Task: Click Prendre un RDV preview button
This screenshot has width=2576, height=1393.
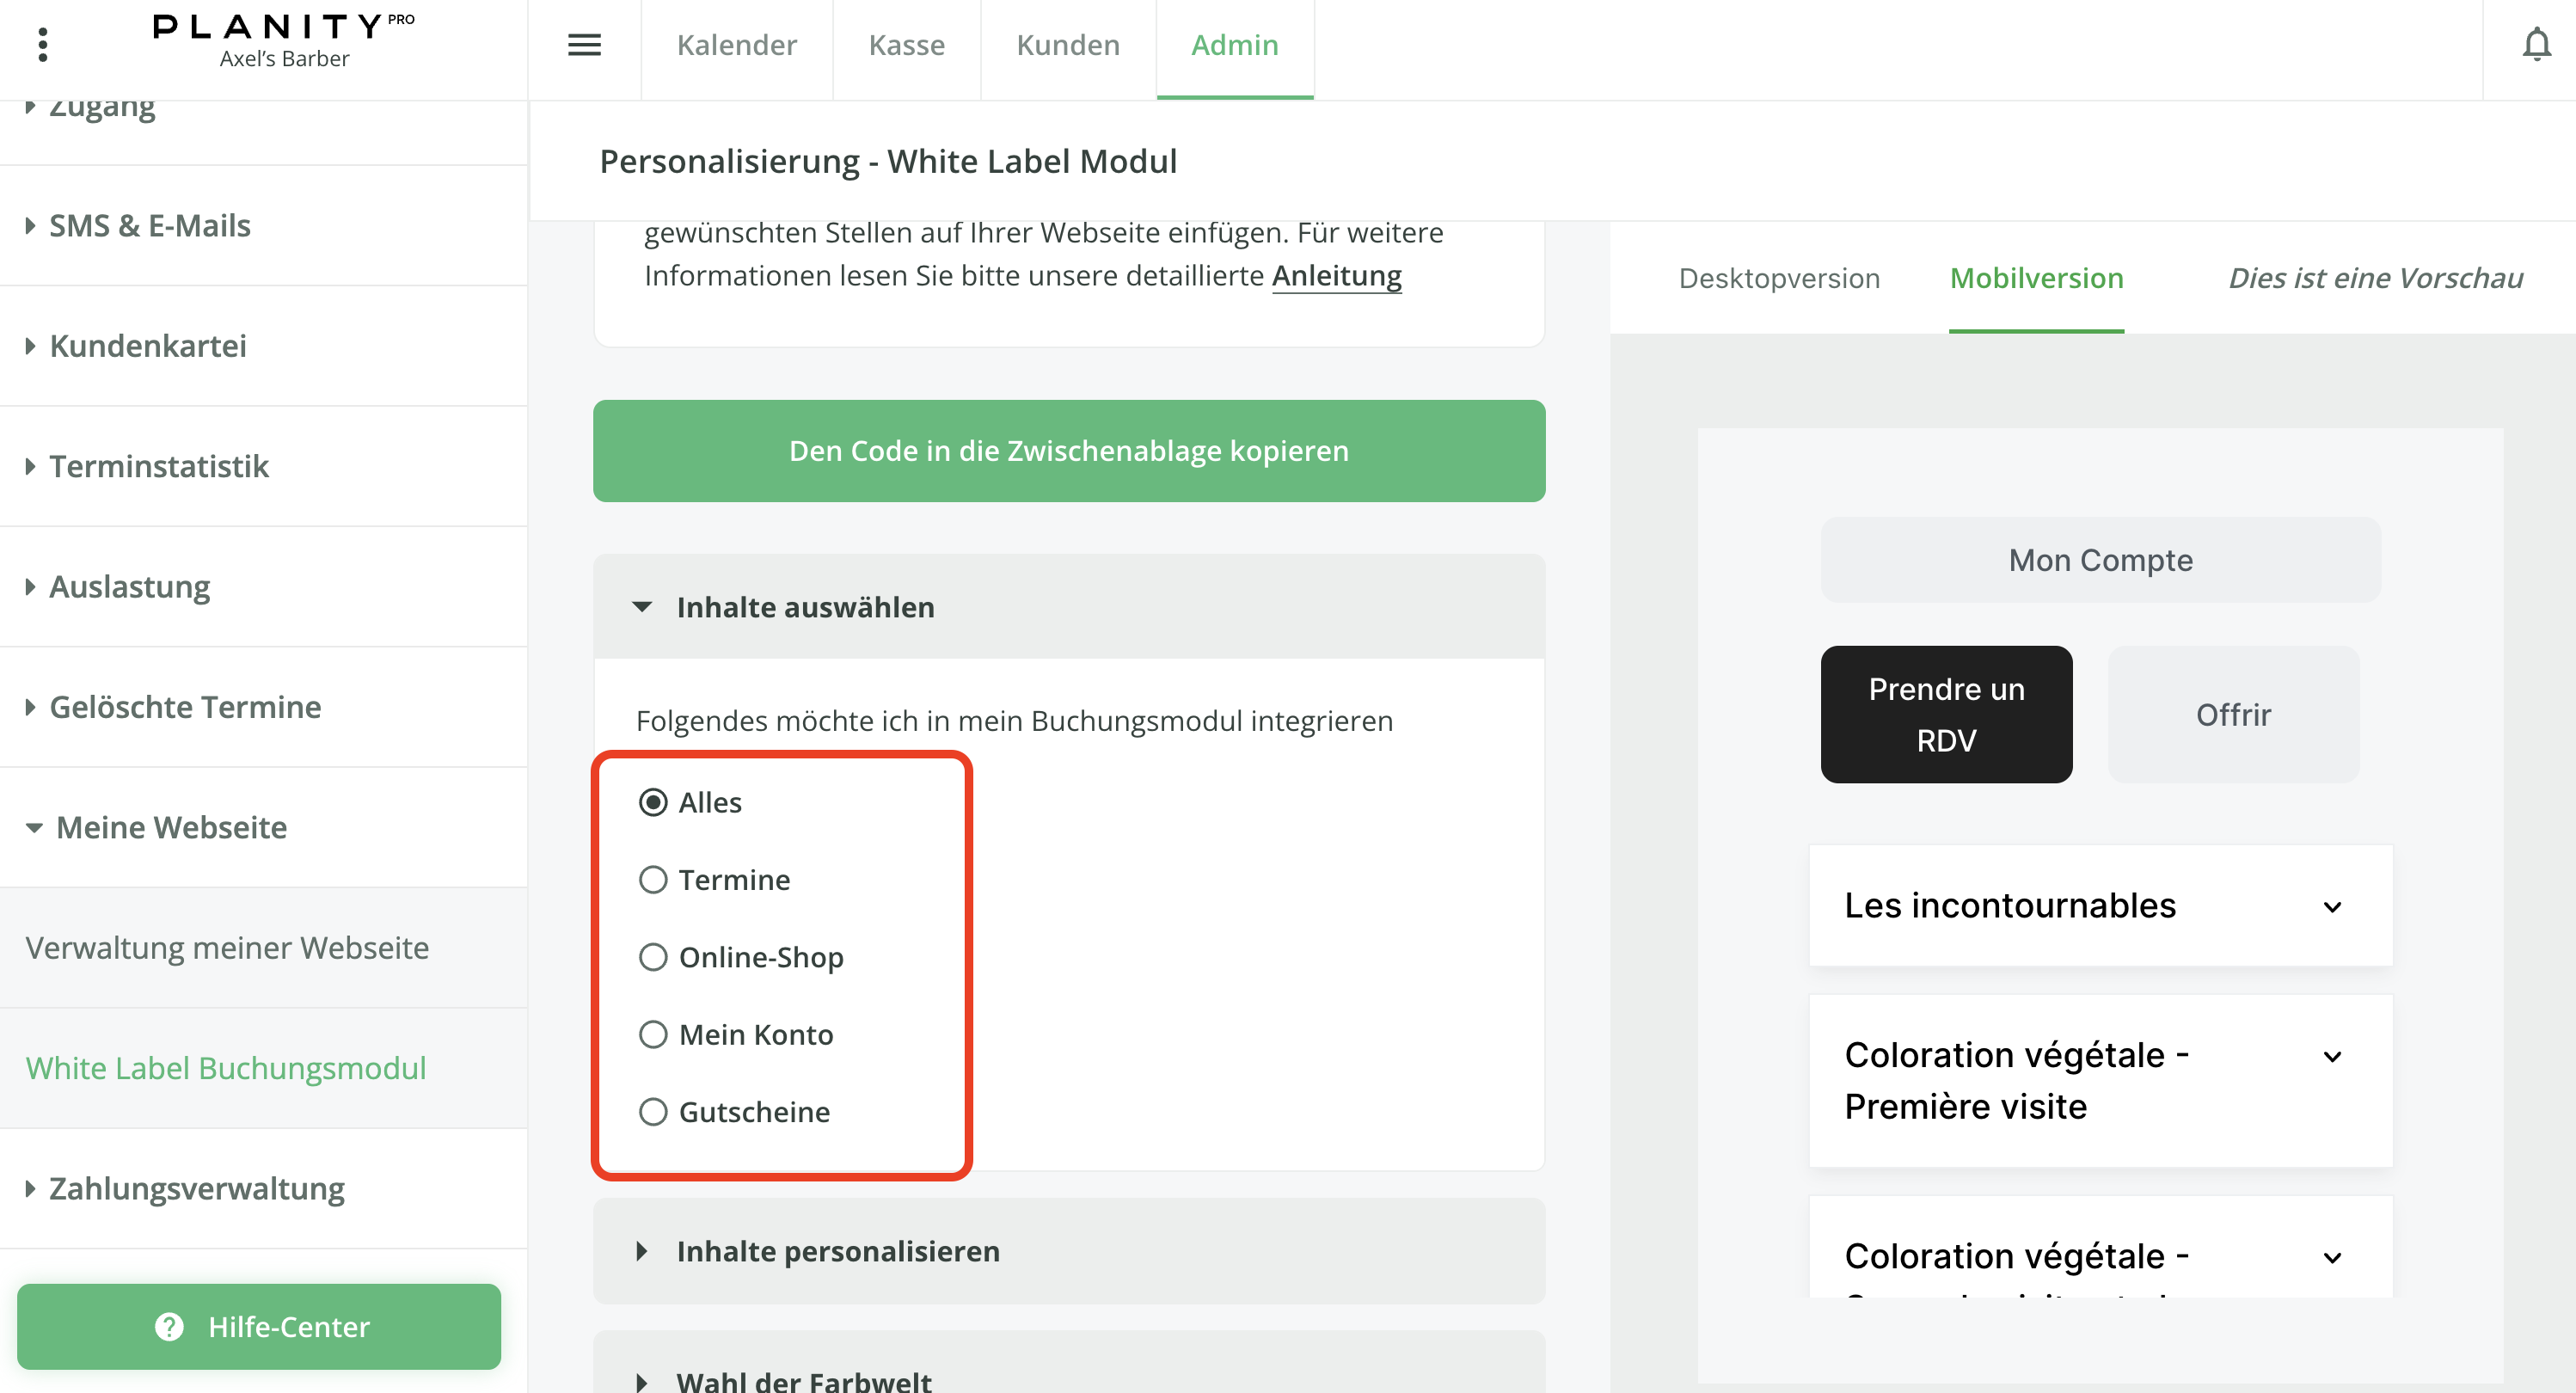Action: pos(1945,714)
